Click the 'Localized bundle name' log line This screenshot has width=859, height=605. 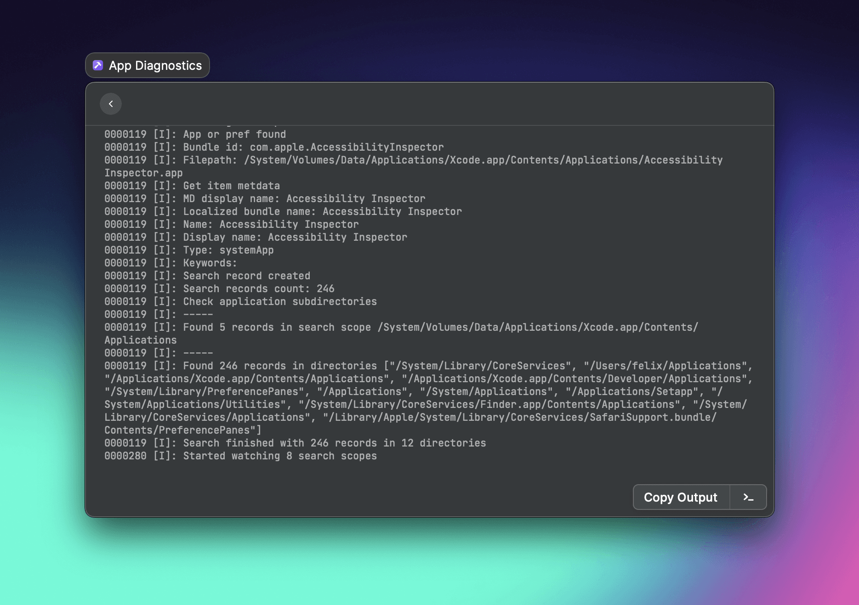(283, 211)
